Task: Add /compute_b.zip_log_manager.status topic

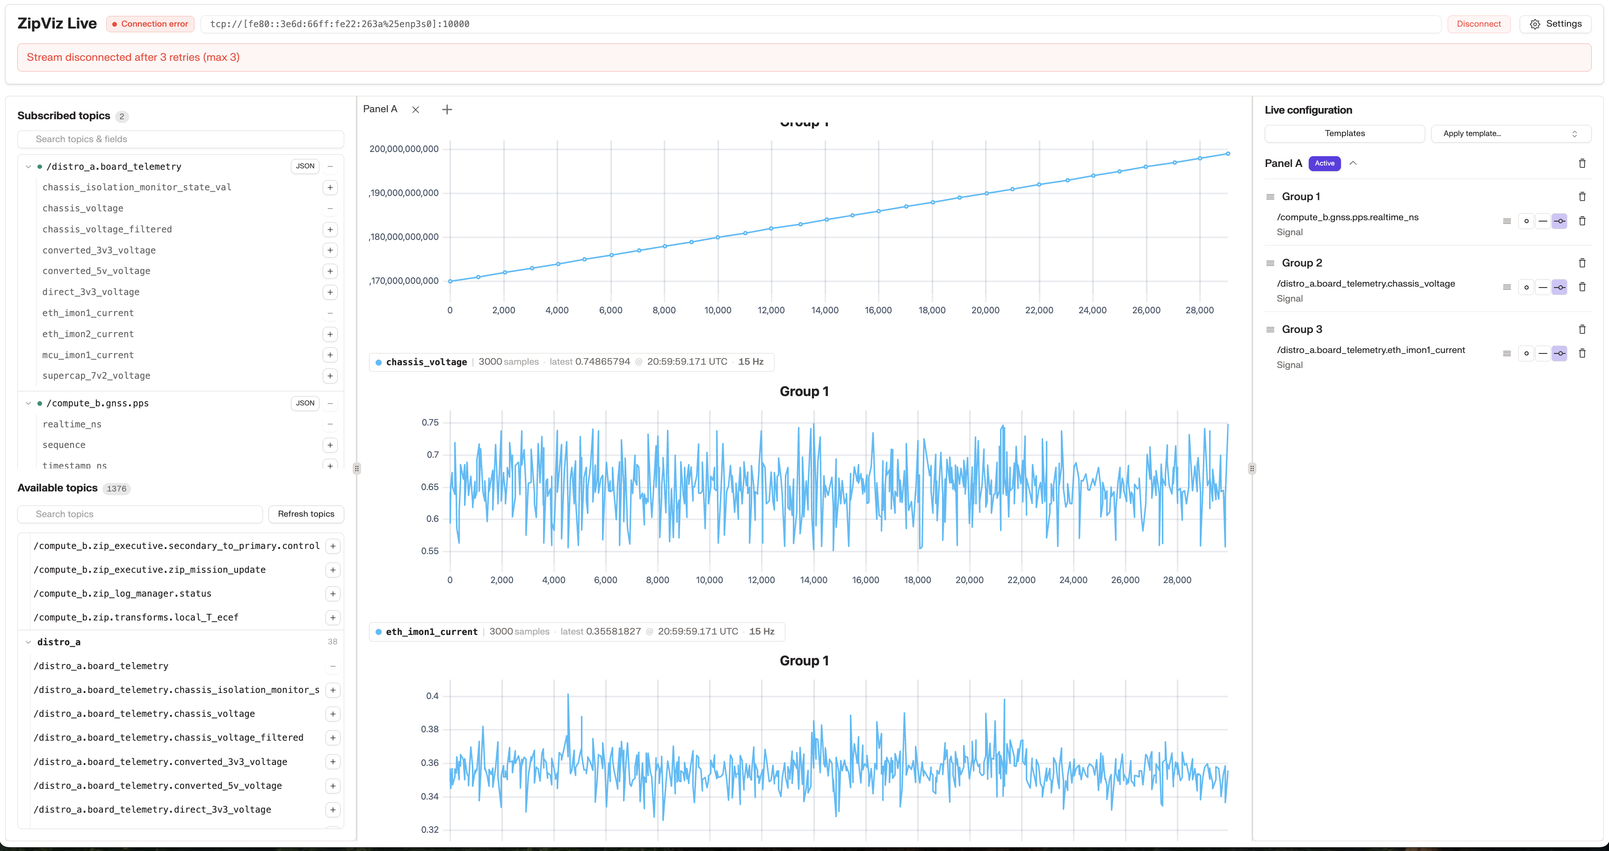Action: coord(333,594)
